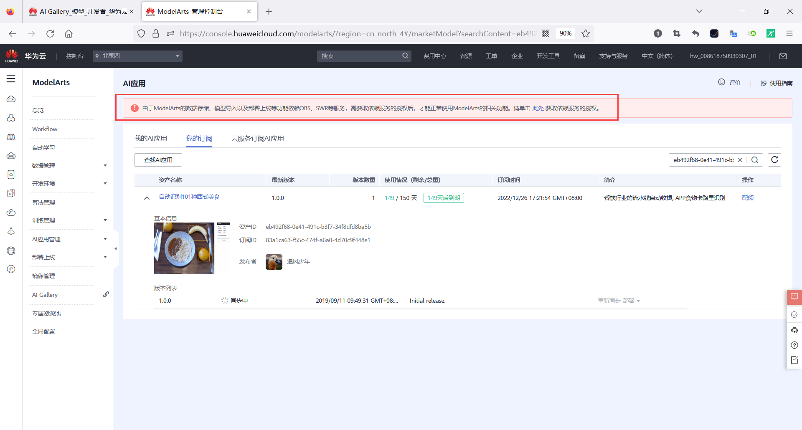Screen dimensions: 802x430
Task: Open the 使用指南 link
Action: pyautogui.click(x=777, y=83)
